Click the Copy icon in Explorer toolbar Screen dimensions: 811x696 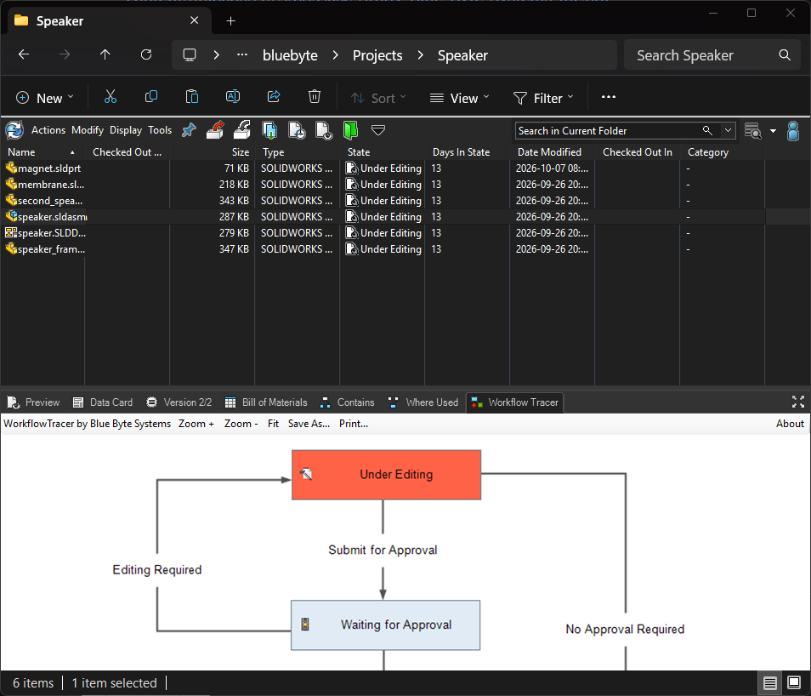(151, 97)
